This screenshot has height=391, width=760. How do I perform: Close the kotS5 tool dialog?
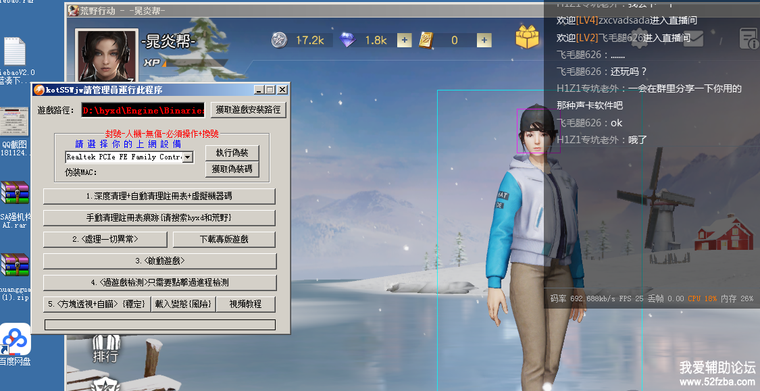(x=282, y=90)
